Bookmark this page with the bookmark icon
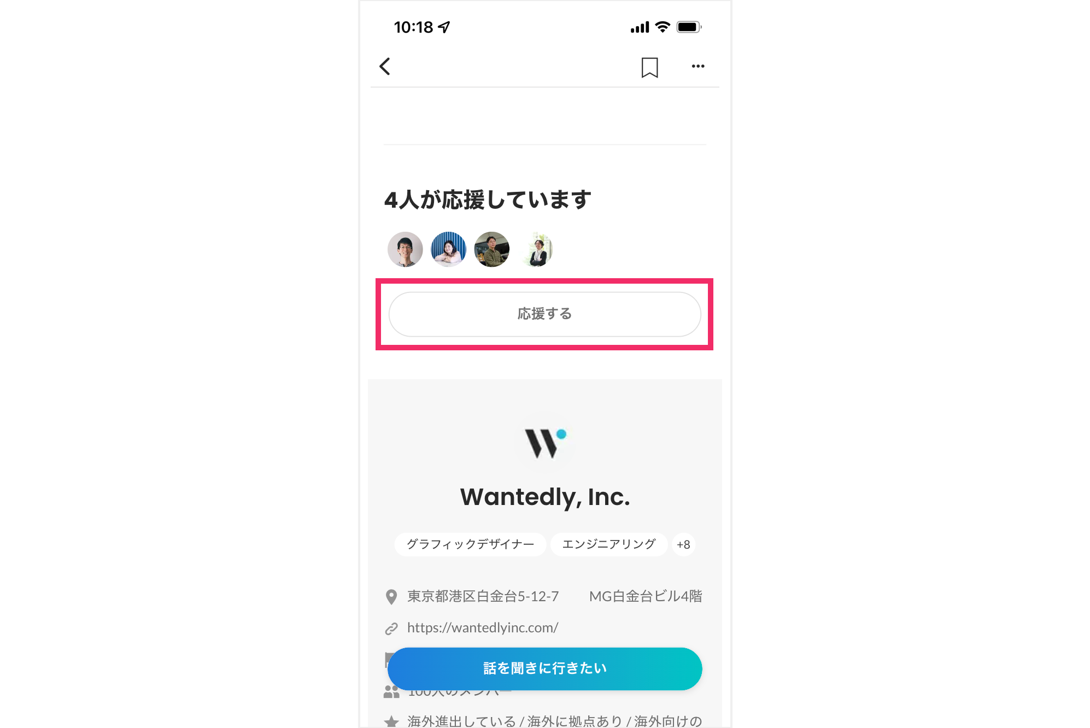 click(649, 67)
